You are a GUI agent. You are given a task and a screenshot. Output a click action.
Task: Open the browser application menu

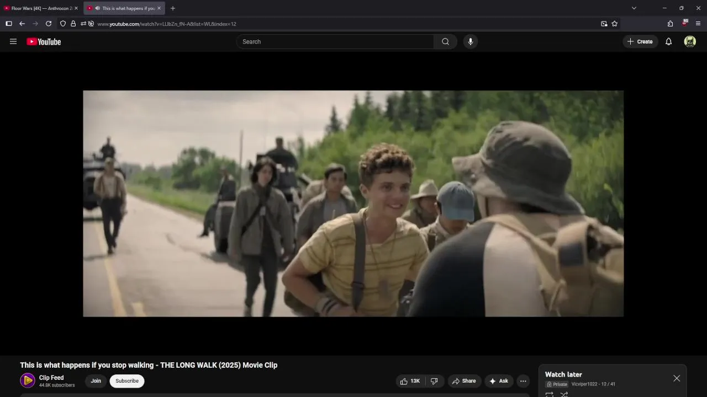698,24
